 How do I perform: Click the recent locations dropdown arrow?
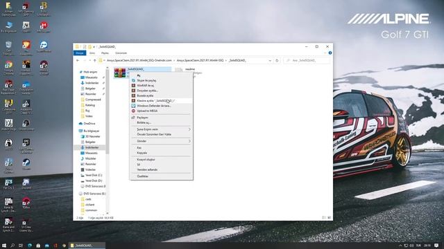click(x=89, y=60)
